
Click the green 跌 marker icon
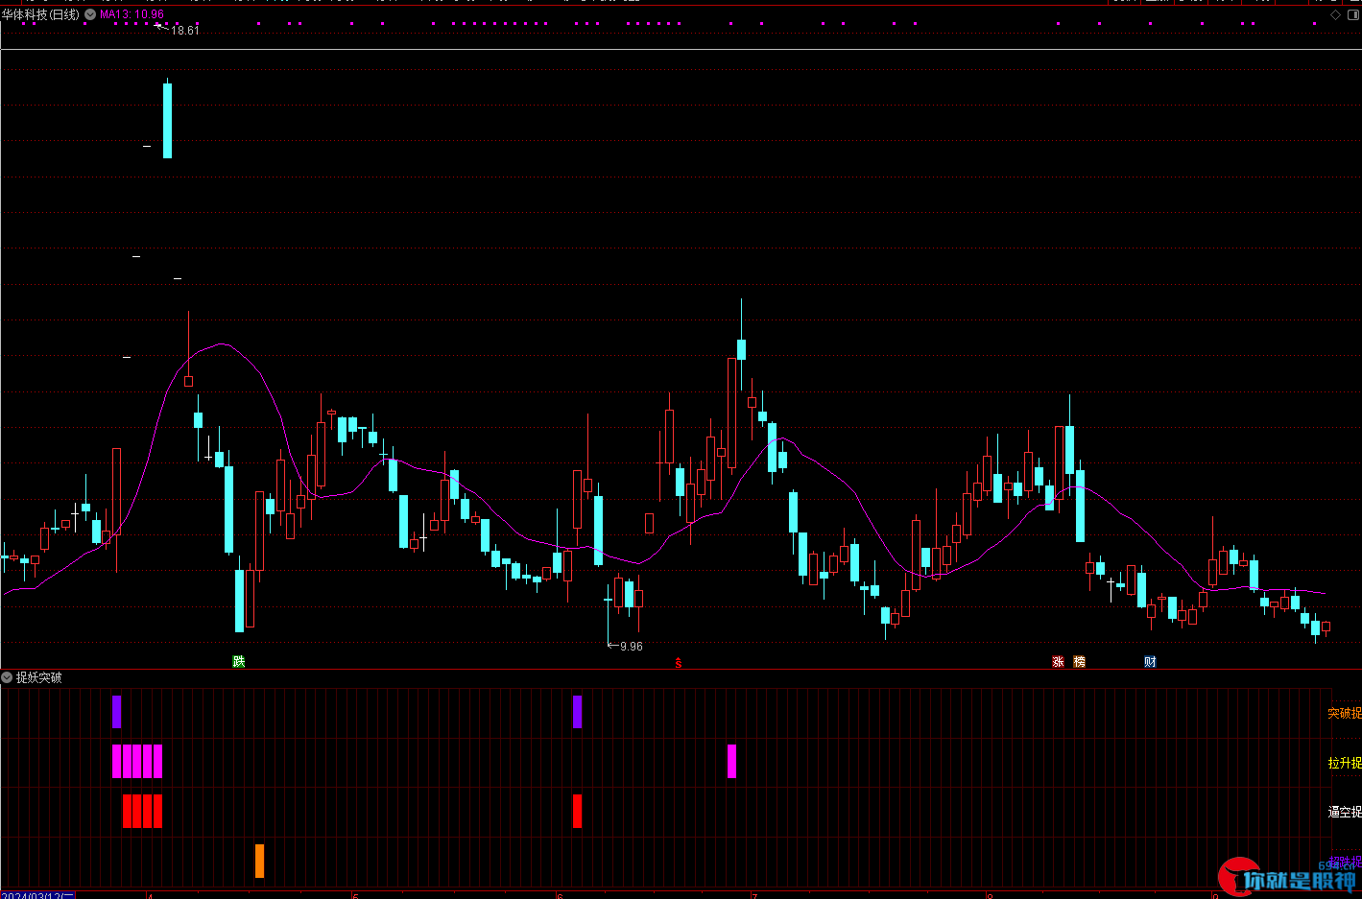(x=239, y=662)
